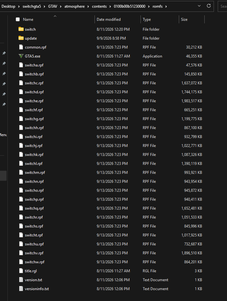Click the switchl.rpf file icon
227x301 pixels.
[x=21, y=163]
